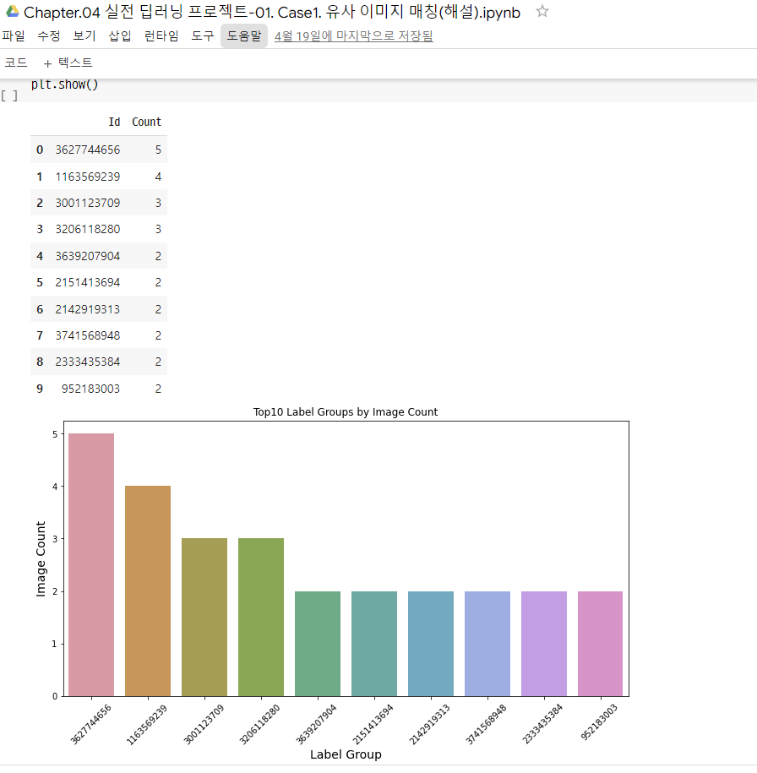Add a code cell with 코드 button

[16, 63]
